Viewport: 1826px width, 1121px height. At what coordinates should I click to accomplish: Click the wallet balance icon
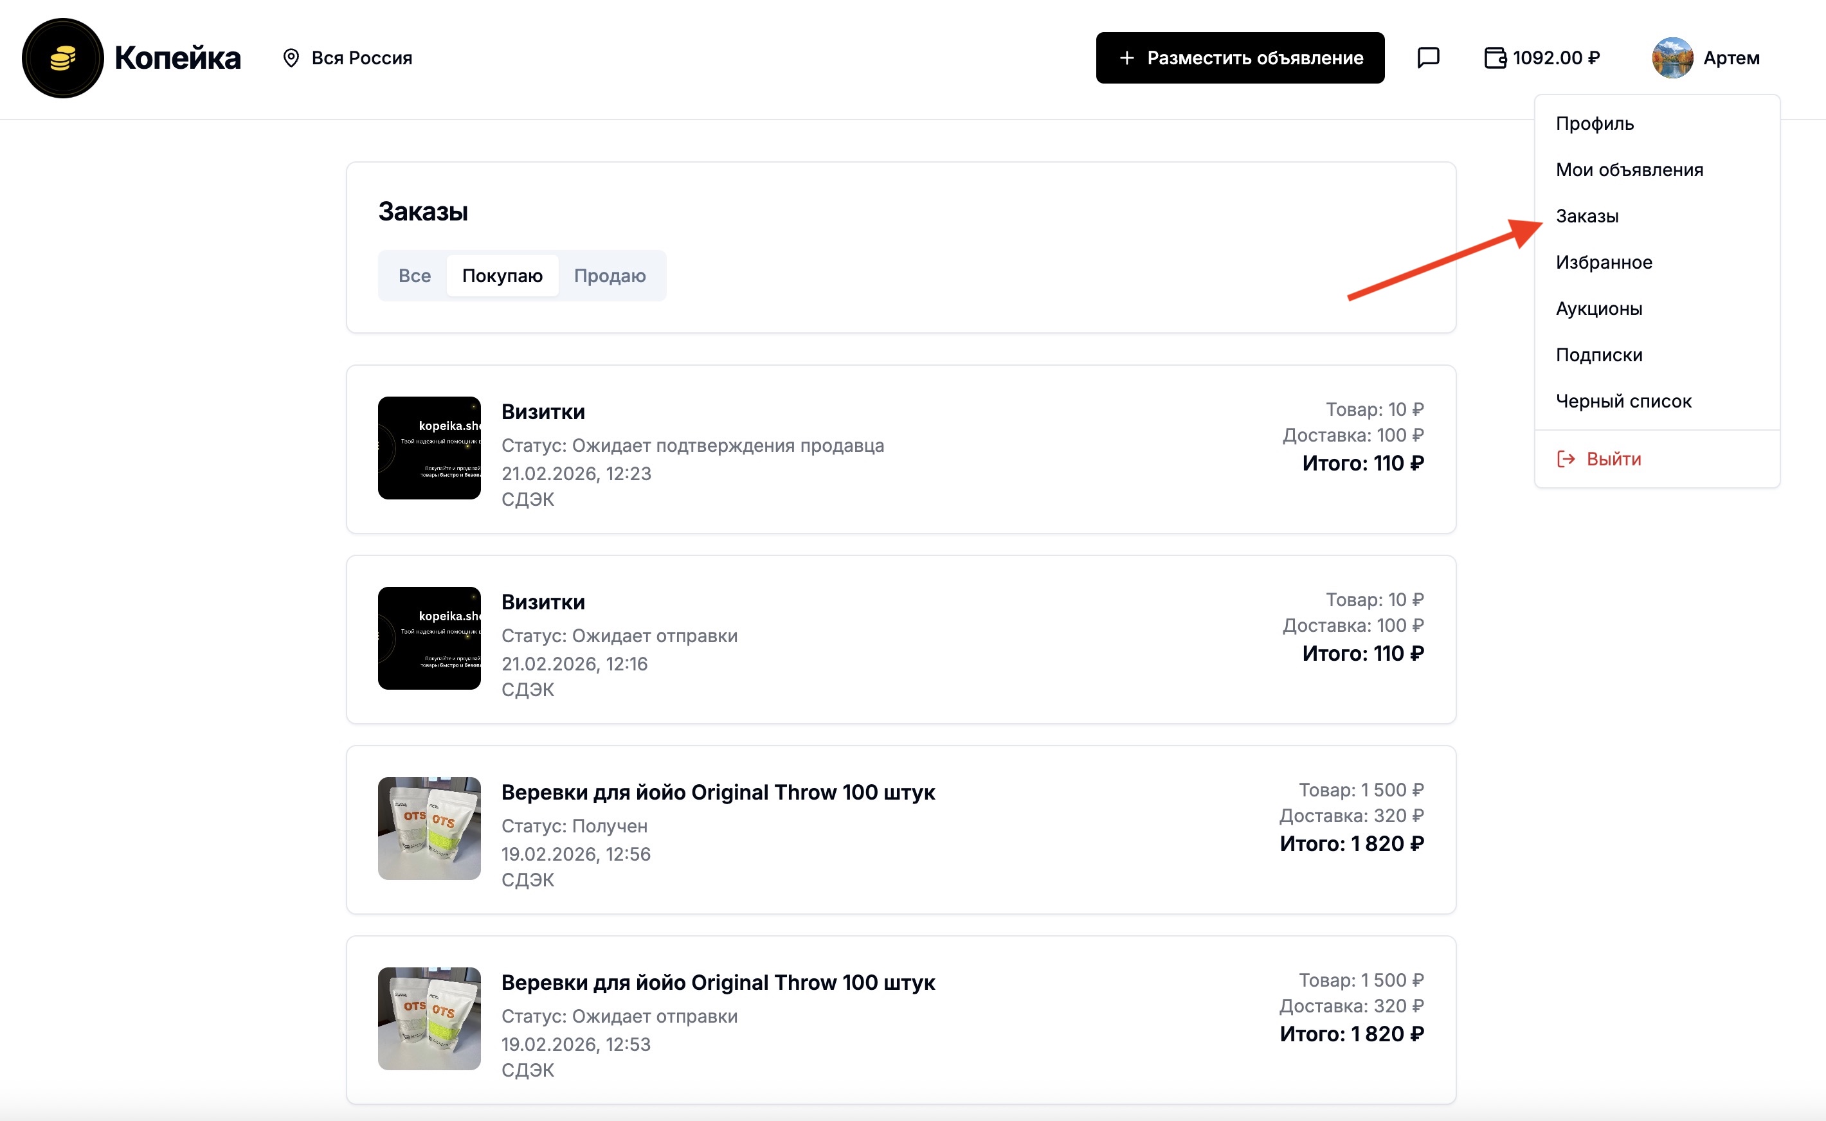coord(1495,58)
